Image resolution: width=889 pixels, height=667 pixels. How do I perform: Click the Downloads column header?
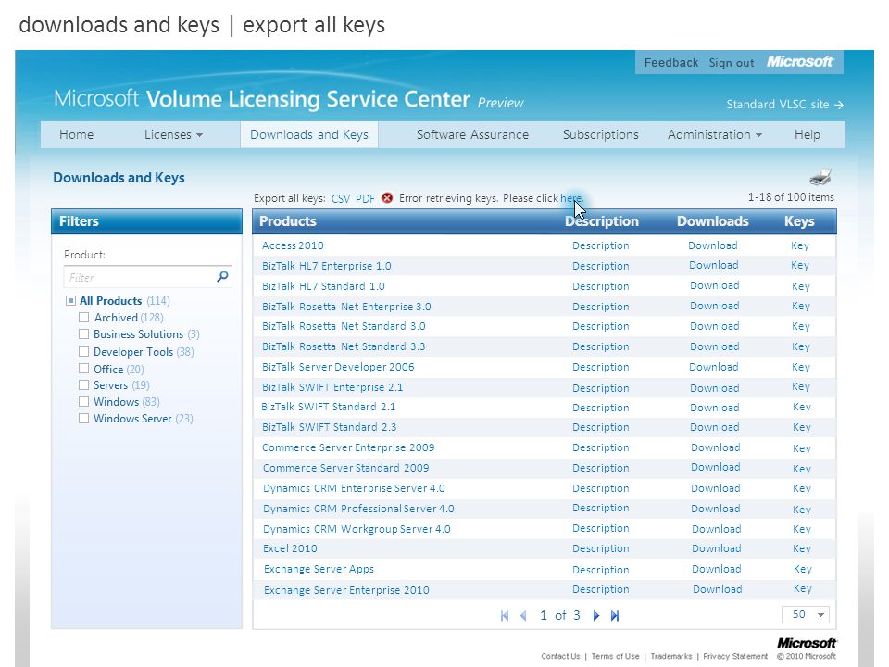pos(713,221)
